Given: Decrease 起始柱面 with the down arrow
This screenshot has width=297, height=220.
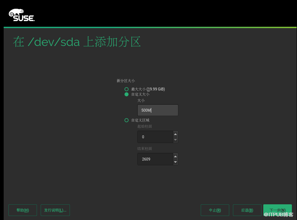Looking at the screenshot, I should (x=175, y=140).
